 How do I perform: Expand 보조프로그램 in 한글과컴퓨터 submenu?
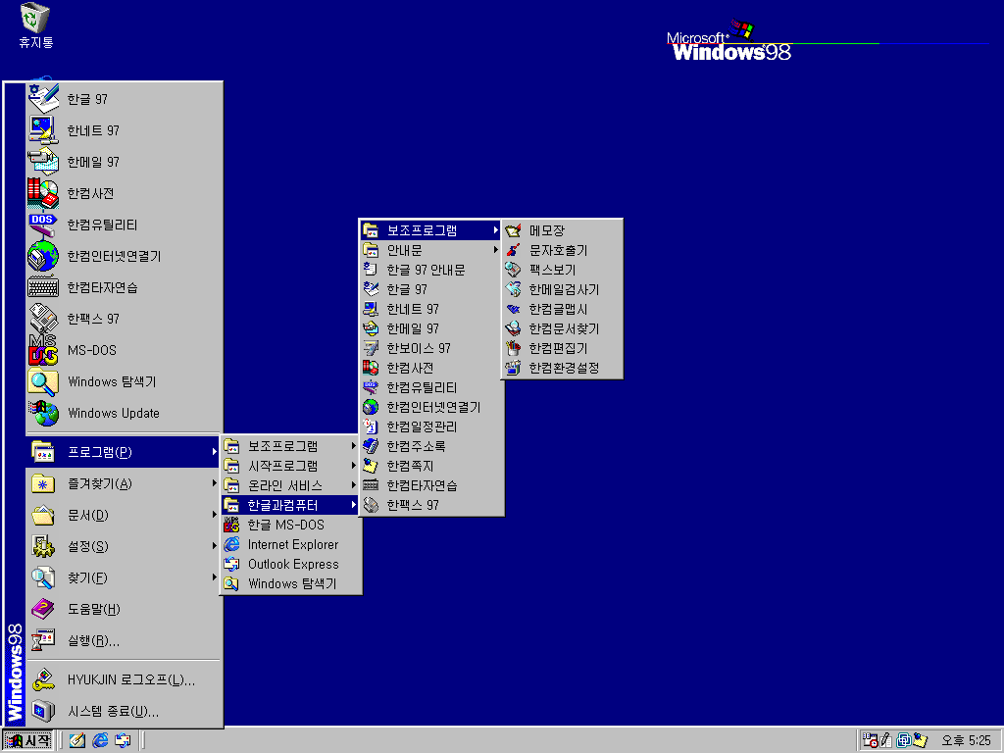(x=431, y=230)
